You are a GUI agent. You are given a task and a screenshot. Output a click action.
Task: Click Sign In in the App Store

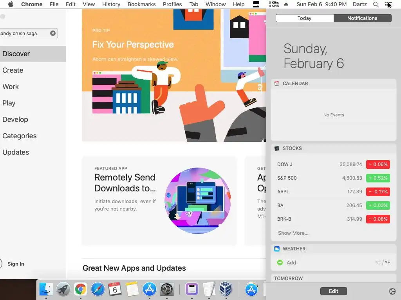point(16,264)
